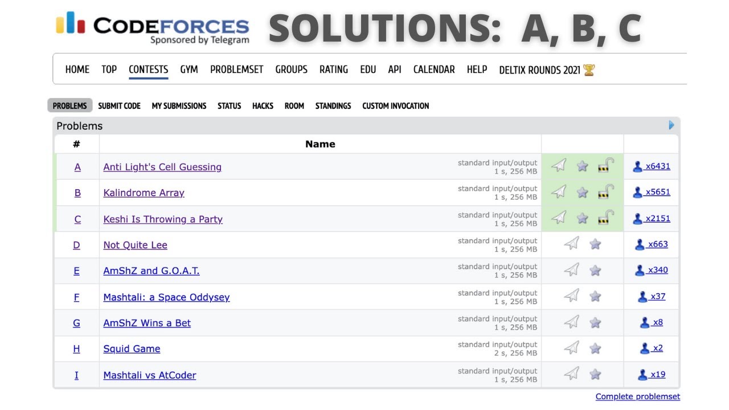Switch to STATUS tab

(x=229, y=106)
